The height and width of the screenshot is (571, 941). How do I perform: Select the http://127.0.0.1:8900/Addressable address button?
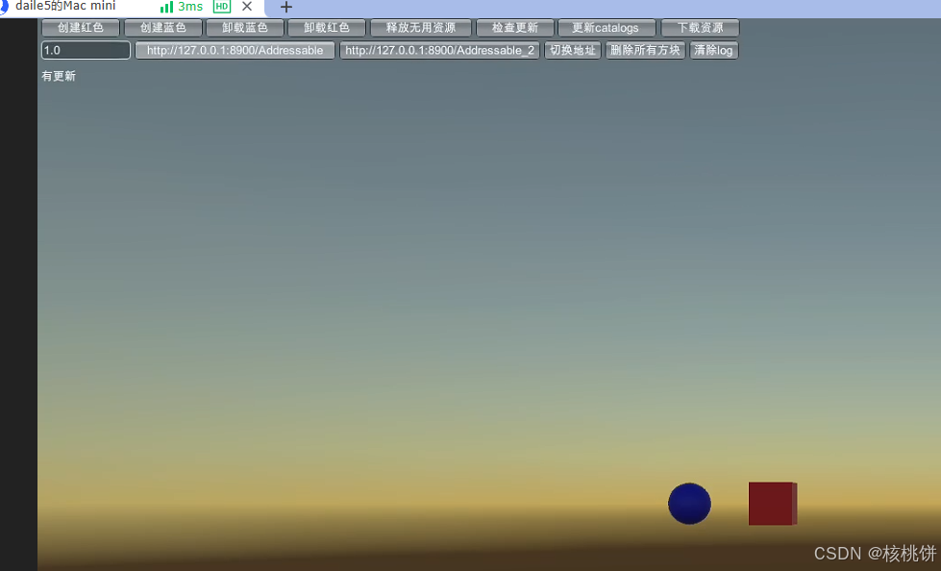235,50
